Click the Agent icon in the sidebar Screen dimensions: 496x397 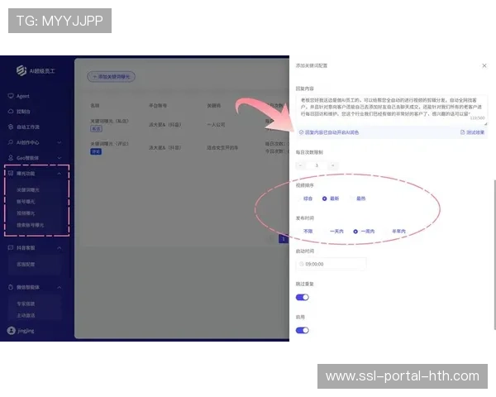[x=11, y=96]
